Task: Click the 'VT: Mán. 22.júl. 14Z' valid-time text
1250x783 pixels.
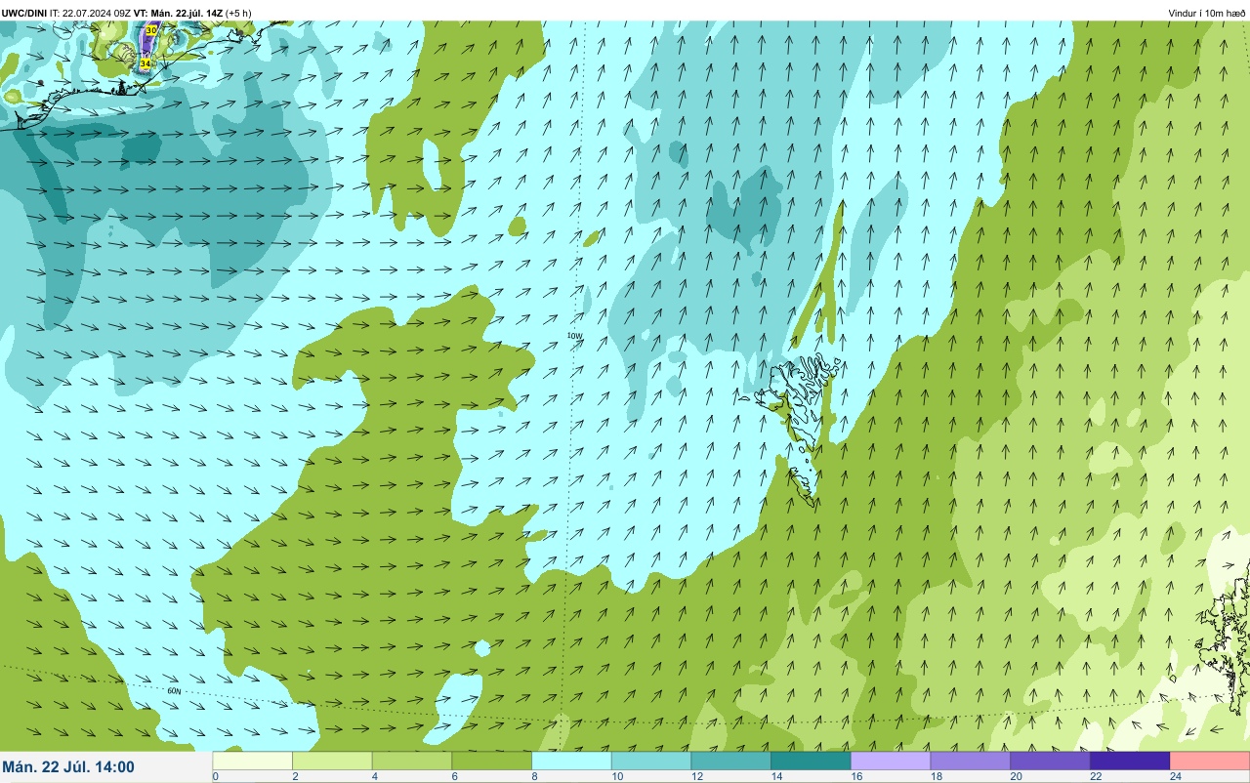Action: tap(179, 13)
